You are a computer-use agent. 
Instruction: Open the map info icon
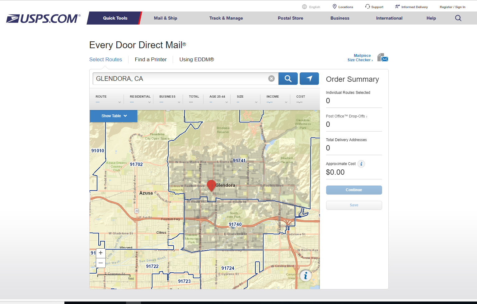pos(306,276)
